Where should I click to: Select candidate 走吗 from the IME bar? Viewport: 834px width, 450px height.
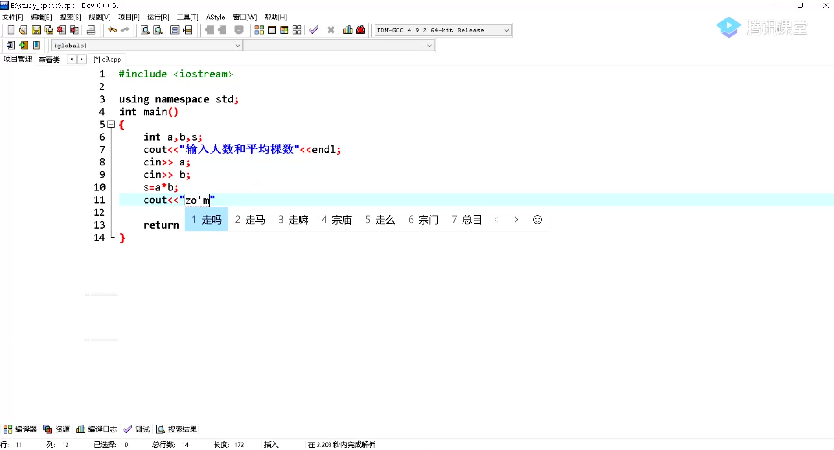click(207, 220)
